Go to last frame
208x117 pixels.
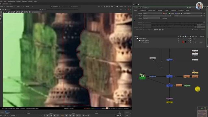coord(77,116)
